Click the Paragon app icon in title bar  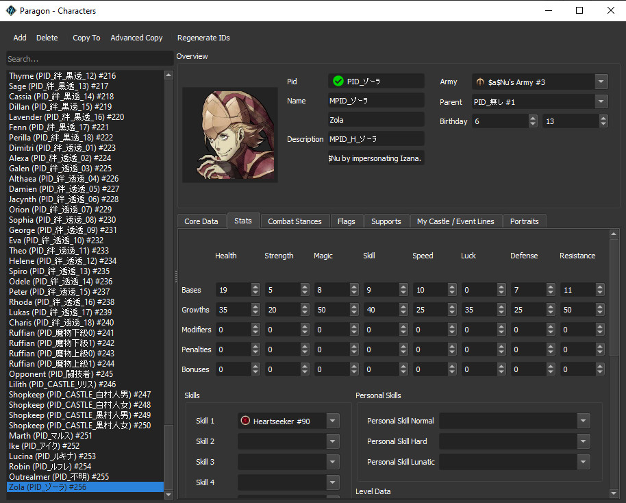(x=11, y=11)
